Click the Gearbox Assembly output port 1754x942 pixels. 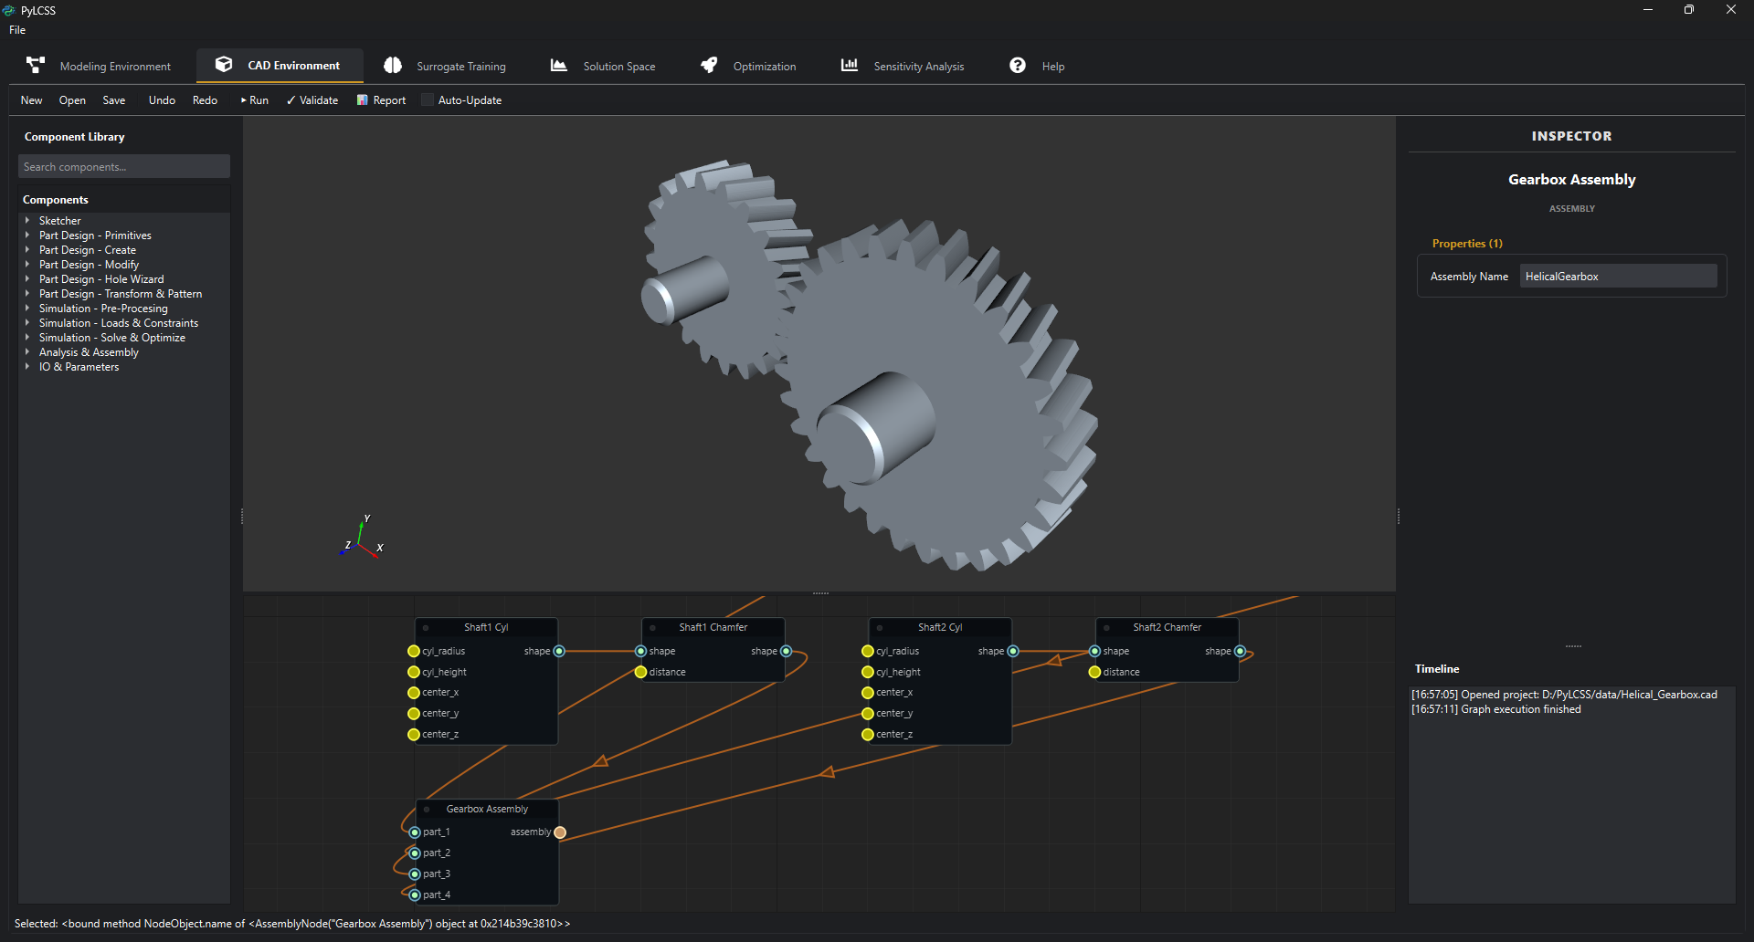[x=560, y=832]
